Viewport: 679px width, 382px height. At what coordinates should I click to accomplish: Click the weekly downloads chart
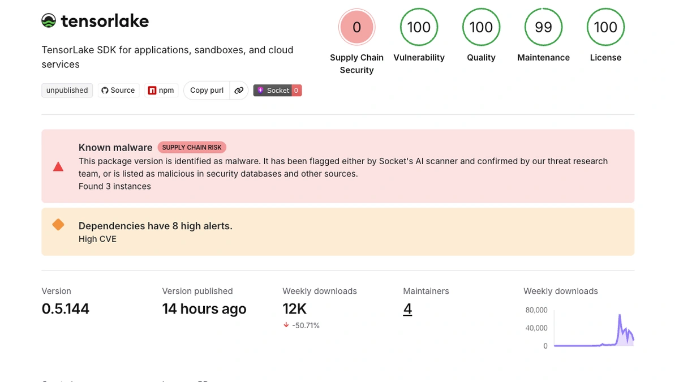[594, 329]
